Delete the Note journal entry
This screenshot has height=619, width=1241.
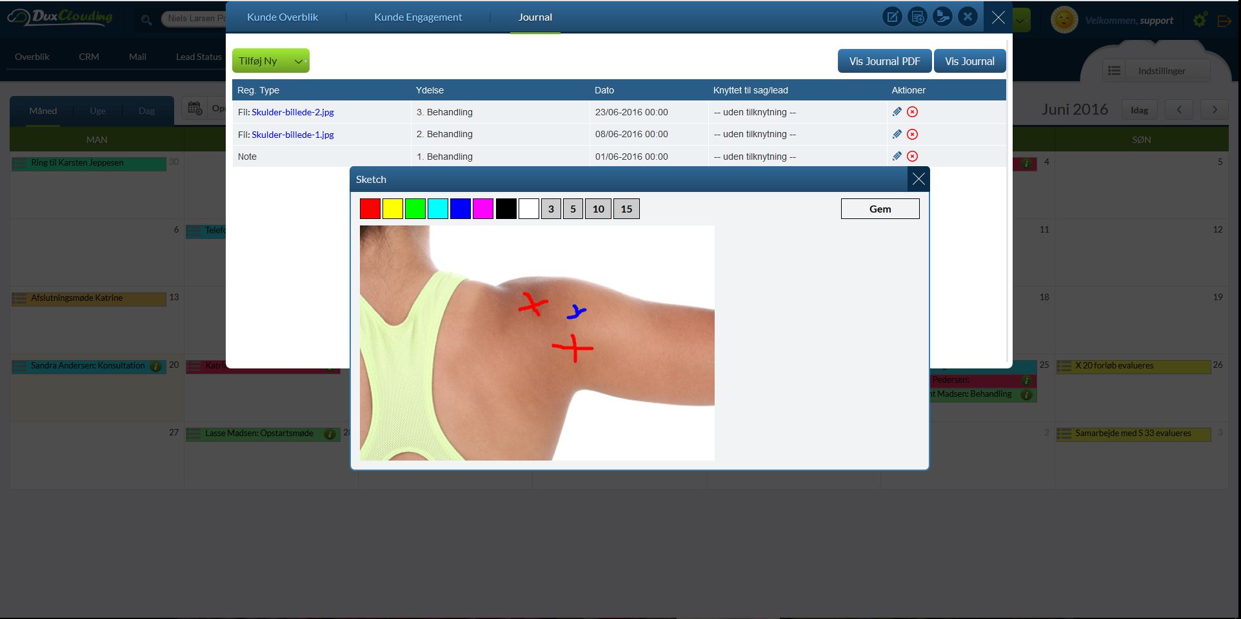[912, 157]
